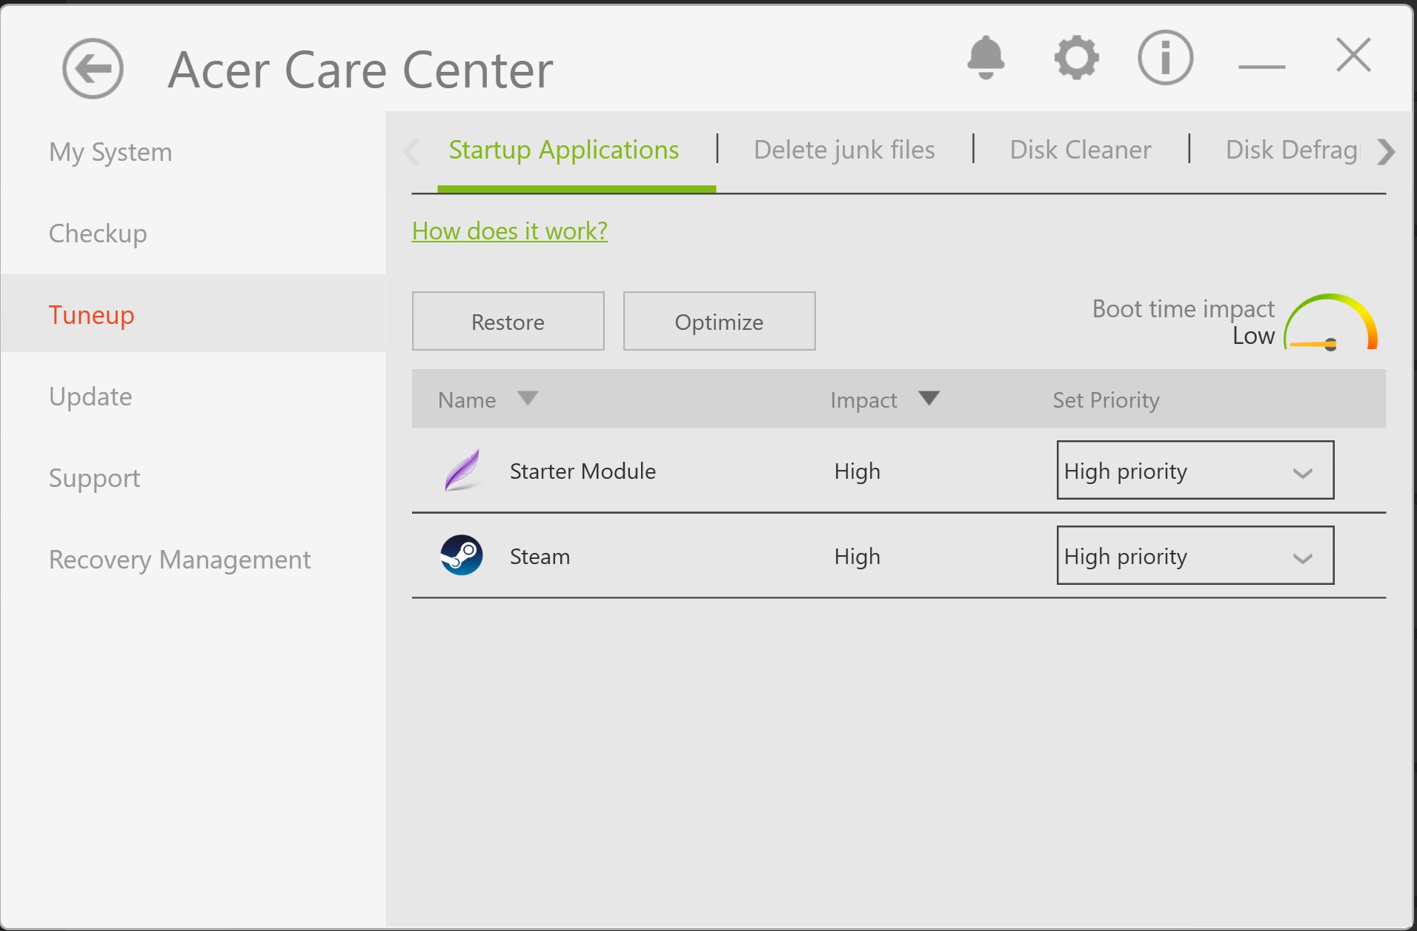Select the 'Starter Module' row name
The image size is (1417, 931).
583,471
